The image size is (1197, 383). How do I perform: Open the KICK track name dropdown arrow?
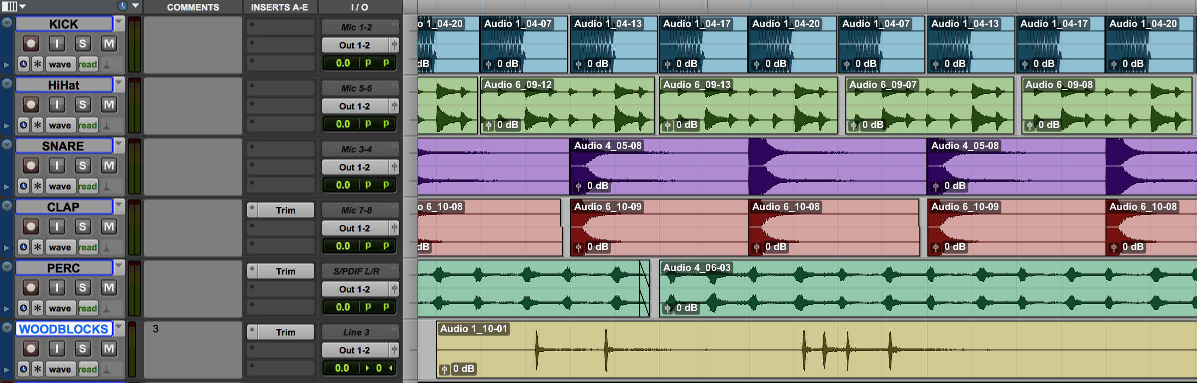(119, 22)
